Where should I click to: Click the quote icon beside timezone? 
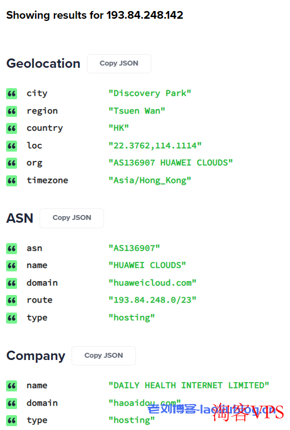tap(12, 181)
